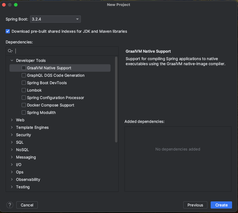Image resolution: width=238 pixels, height=213 pixels.
Task: Click the search magnifier icon in dependencies
Action: click(10, 51)
